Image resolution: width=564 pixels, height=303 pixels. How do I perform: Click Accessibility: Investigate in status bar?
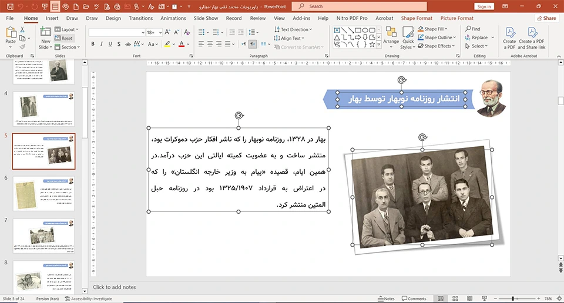click(89, 299)
